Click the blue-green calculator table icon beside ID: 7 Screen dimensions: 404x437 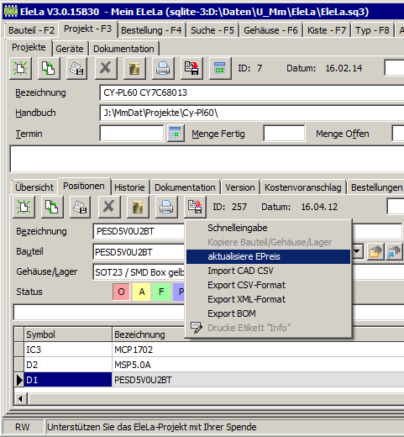(220, 68)
